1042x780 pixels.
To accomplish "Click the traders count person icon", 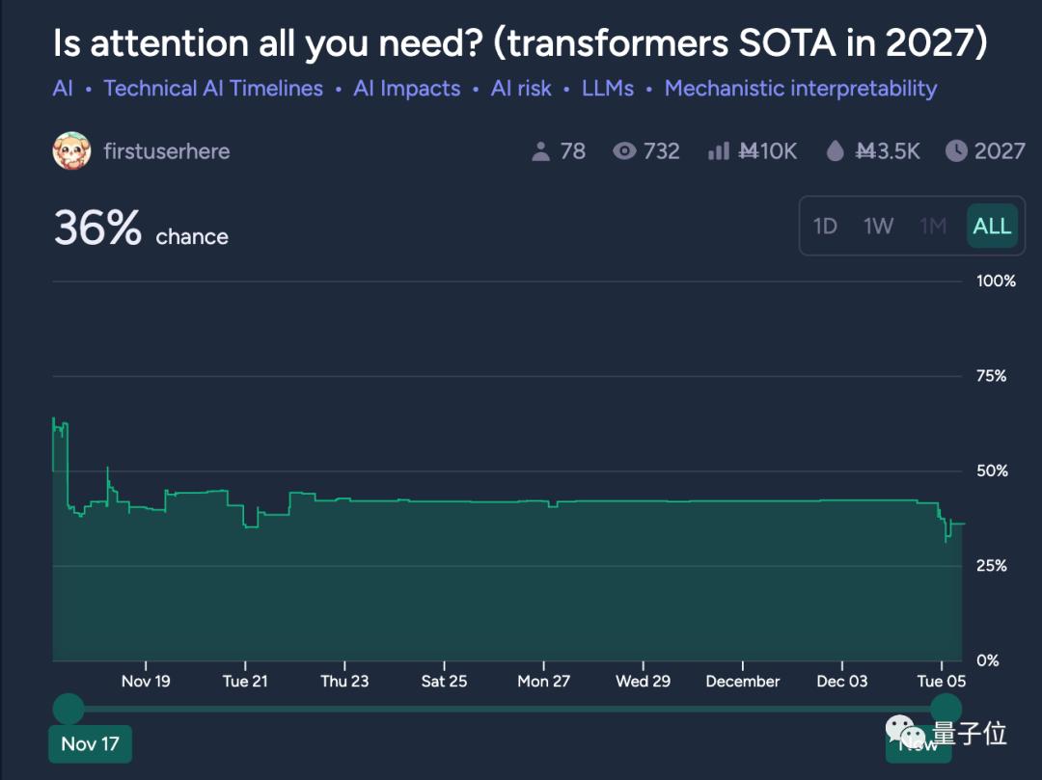I will 540,151.
